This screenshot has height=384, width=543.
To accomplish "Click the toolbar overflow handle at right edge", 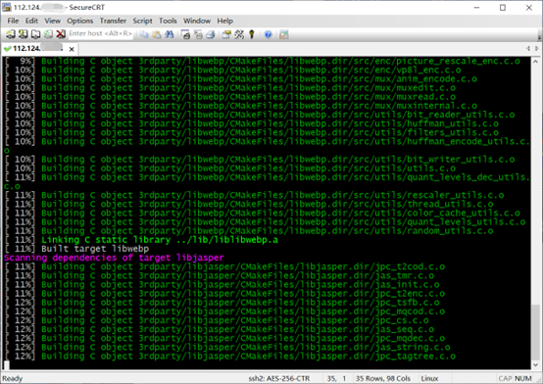I will (539, 34).
